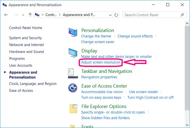Viewport: 190px width, 128px height.
Task: Open Use screen reader
Action: pyautogui.click(x=144, y=92)
